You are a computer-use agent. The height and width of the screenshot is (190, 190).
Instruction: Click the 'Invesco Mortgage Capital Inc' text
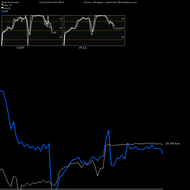(101, 2)
